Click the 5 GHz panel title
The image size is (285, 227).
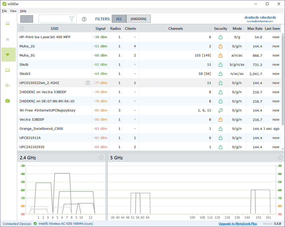tap(117, 158)
